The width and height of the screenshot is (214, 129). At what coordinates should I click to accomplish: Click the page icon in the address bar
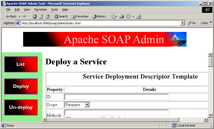click(x=19, y=23)
